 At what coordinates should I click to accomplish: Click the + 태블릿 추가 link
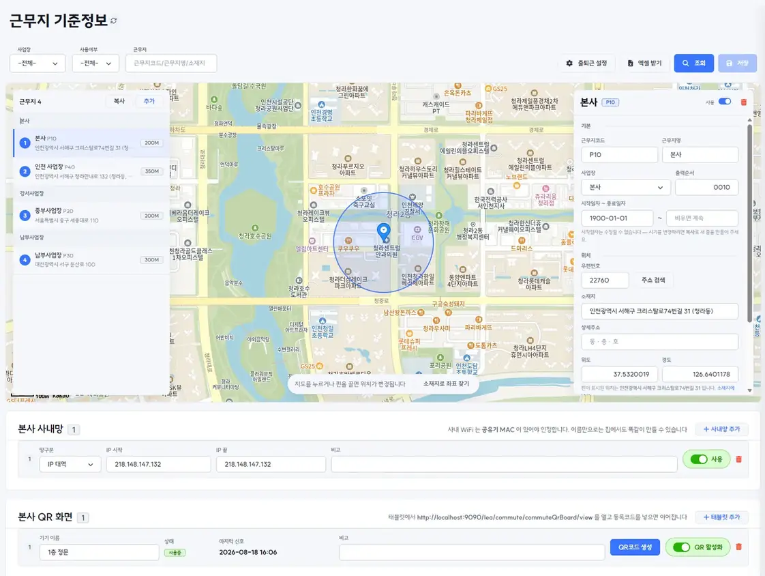(x=721, y=517)
